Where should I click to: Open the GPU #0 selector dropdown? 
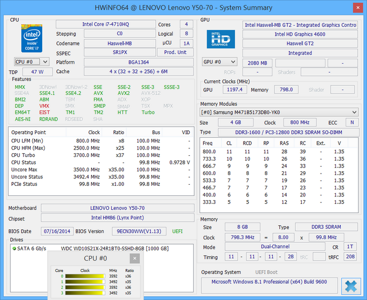pos(219,62)
